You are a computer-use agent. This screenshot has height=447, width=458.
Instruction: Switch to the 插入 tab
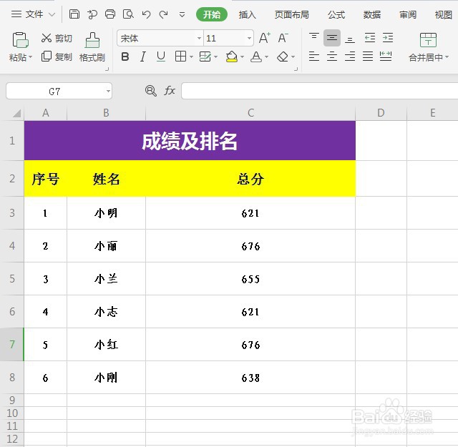pos(248,14)
